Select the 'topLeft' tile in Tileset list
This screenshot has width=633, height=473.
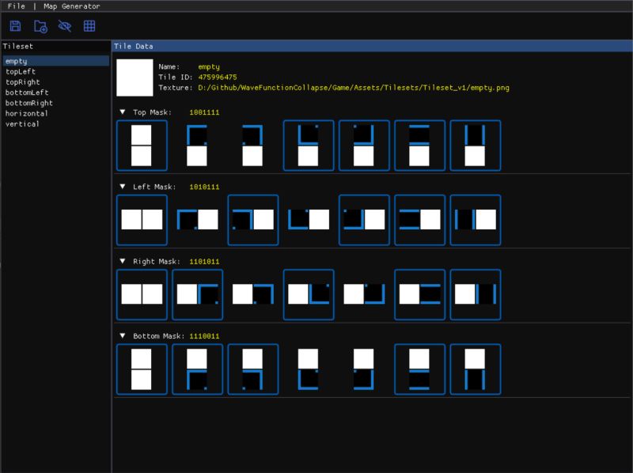[55, 71]
